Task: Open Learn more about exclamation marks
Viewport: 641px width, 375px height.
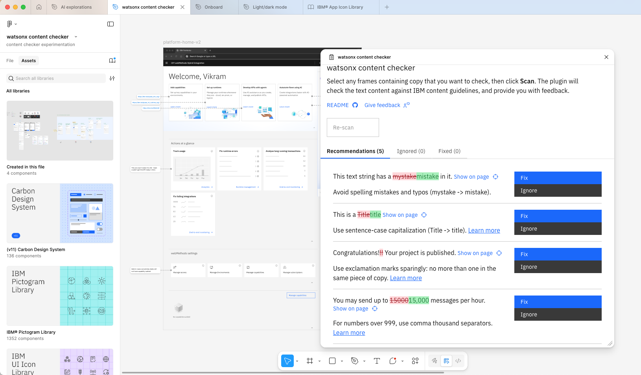Action: 406,278
